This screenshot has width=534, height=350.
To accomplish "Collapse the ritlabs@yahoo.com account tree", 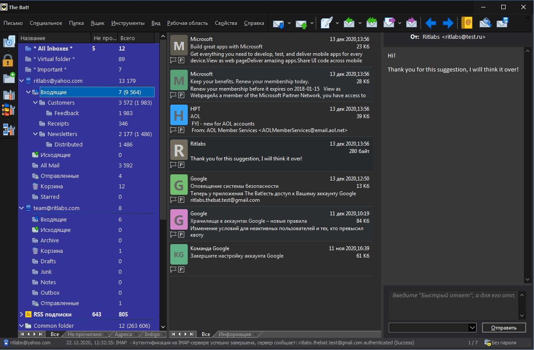I will (22, 81).
